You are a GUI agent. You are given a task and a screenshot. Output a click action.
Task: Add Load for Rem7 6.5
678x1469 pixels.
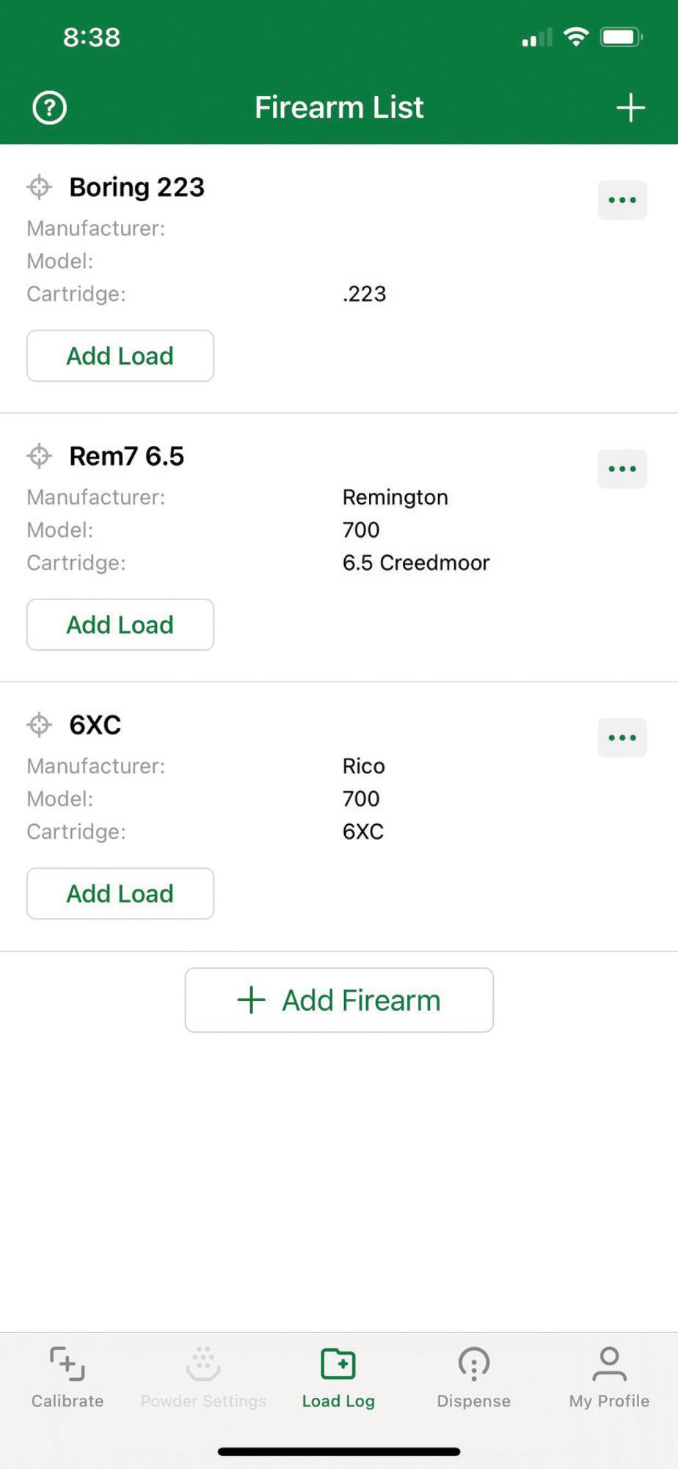coord(120,624)
